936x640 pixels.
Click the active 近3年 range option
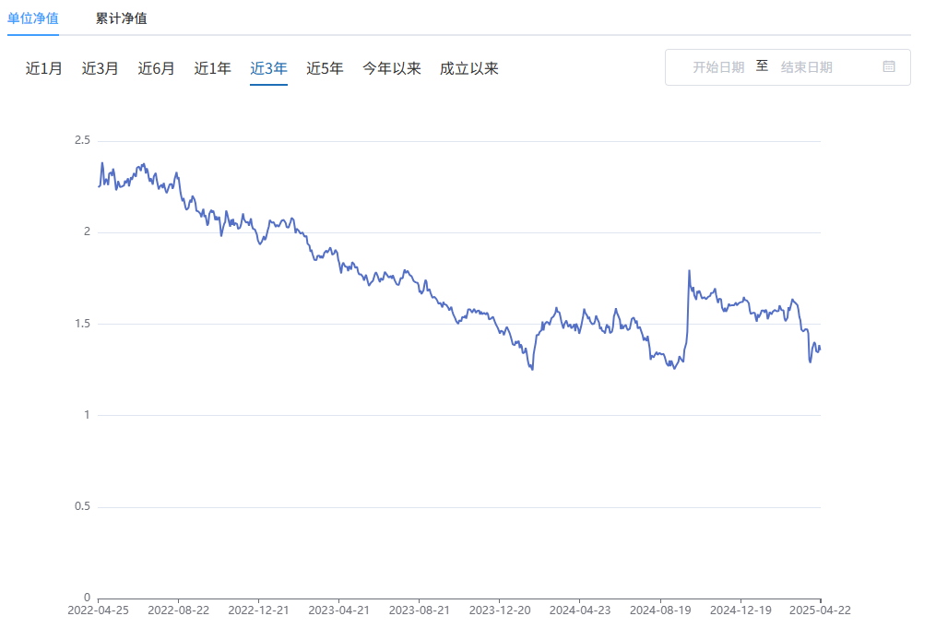pyautogui.click(x=268, y=68)
